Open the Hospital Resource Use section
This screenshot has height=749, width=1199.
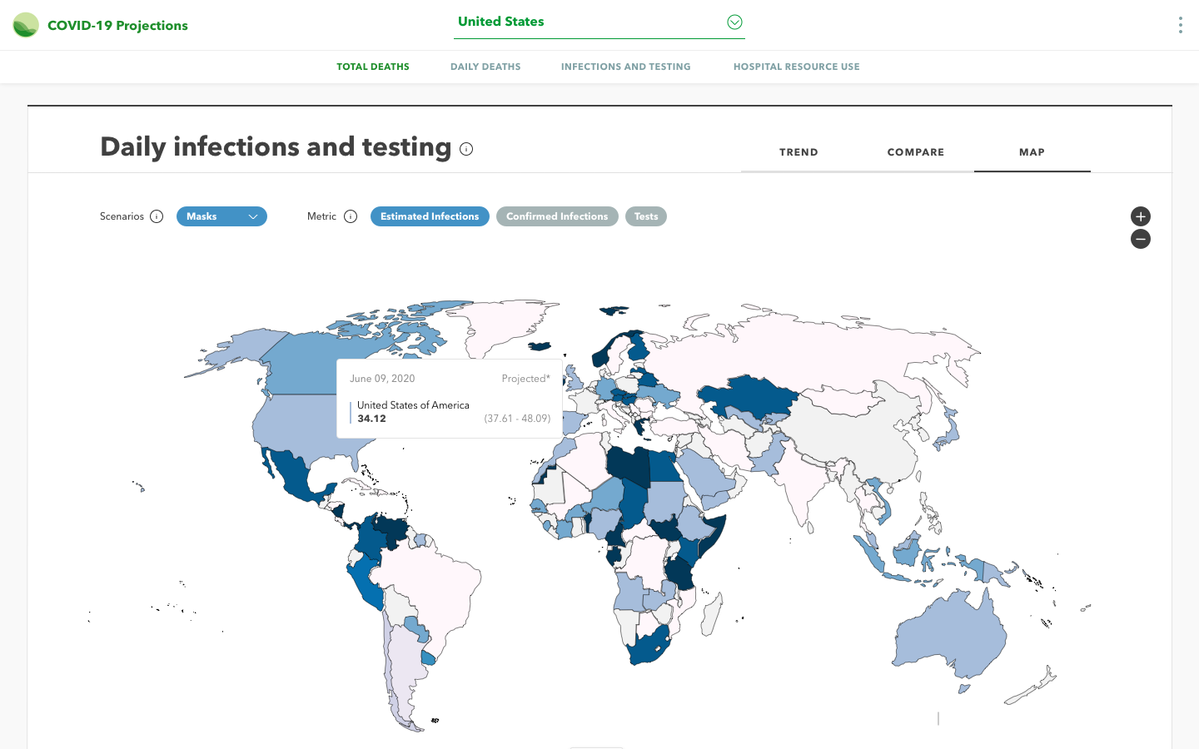click(x=796, y=67)
